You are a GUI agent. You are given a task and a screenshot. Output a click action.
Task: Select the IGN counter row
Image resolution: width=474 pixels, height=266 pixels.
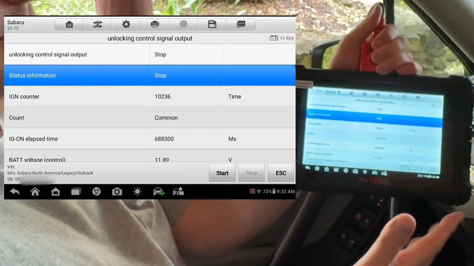(x=149, y=96)
